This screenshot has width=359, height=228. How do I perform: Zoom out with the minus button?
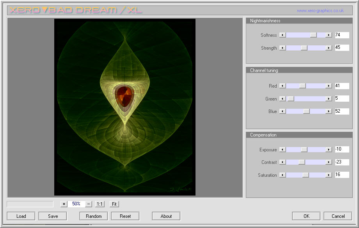tap(89, 204)
